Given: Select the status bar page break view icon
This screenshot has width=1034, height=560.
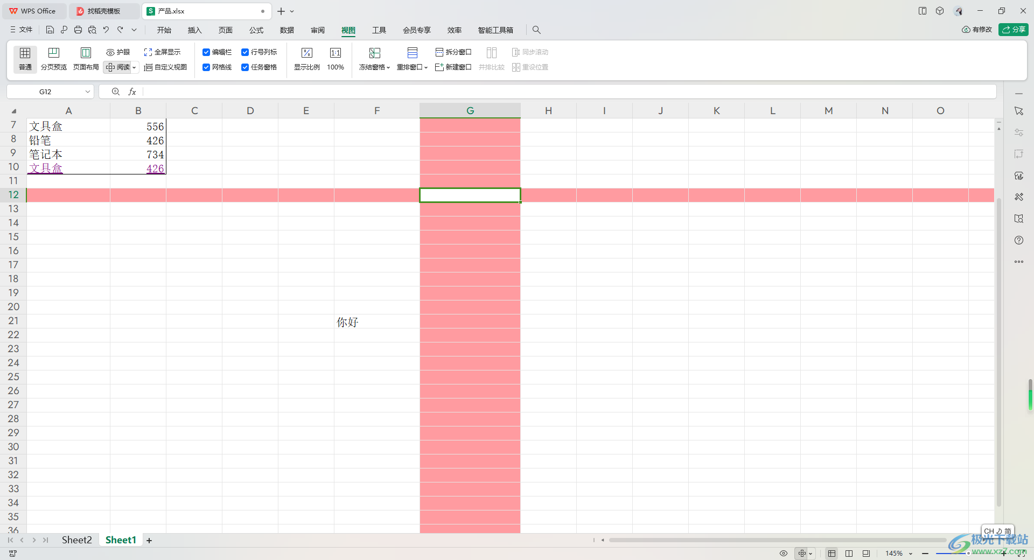Looking at the screenshot, I should [x=849, y=554].
